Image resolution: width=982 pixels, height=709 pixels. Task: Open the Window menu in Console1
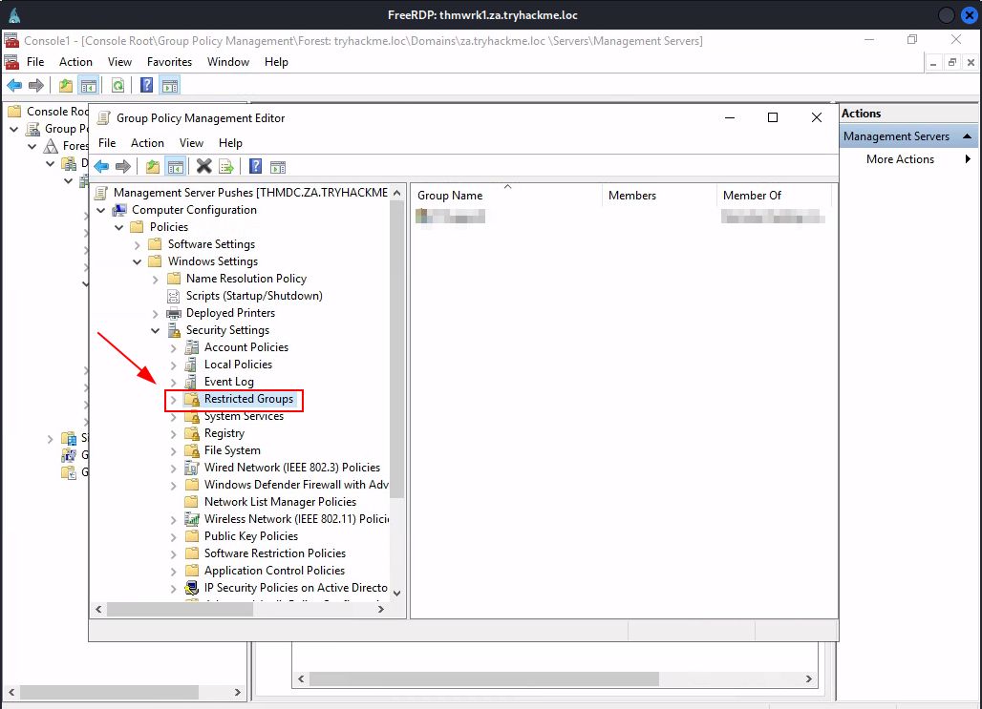[228, 62]
